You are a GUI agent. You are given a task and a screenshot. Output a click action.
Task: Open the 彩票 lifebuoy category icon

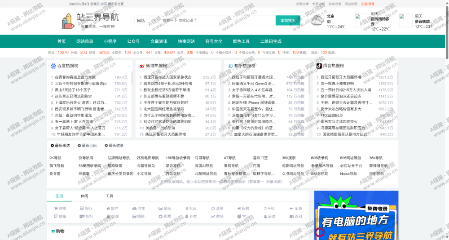point(161,217)
